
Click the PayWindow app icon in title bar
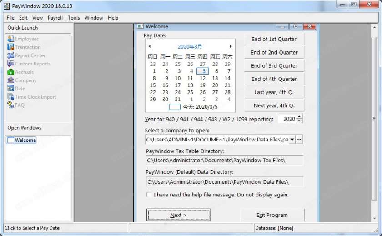6,6
